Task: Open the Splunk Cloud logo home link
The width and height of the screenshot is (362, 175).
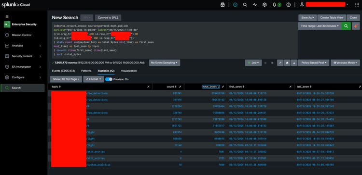Action: tap(16, 5)
